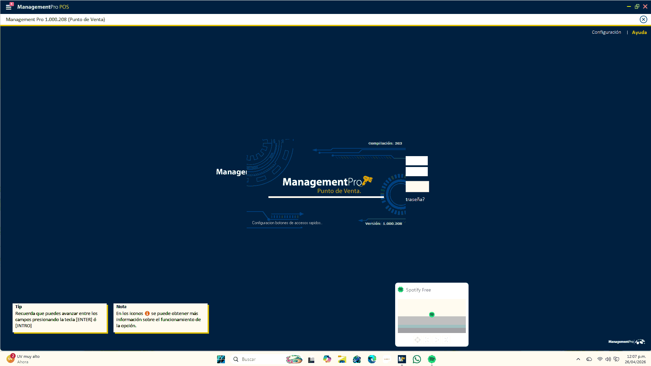Screen dimensions: 651x366
Task: Open the ManagementPro hamburger menu
Action: [9, 7]
